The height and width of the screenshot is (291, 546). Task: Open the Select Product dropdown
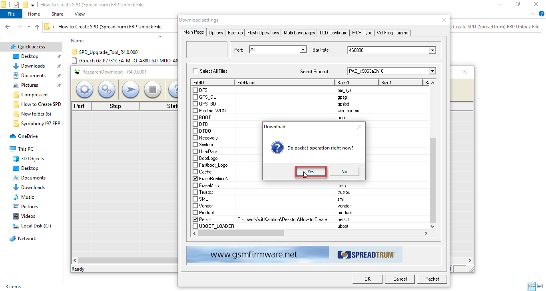[432, 71]
